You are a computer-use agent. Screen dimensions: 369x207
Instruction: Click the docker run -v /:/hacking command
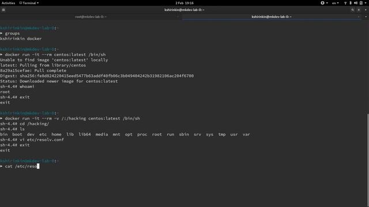[72, 118]
